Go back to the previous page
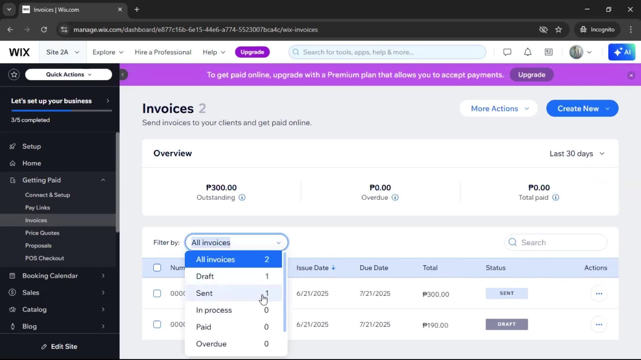 10,29
